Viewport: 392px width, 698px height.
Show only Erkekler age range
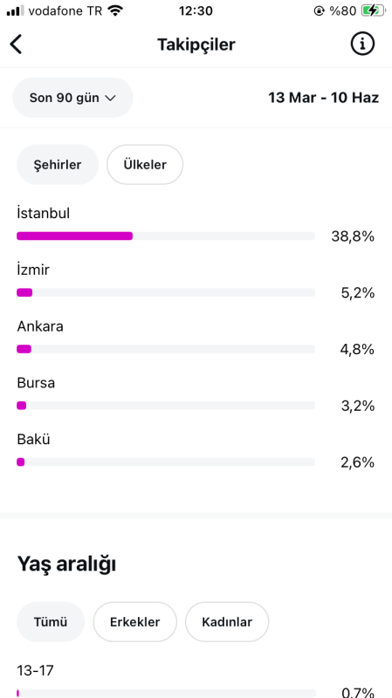pos(135,622)
